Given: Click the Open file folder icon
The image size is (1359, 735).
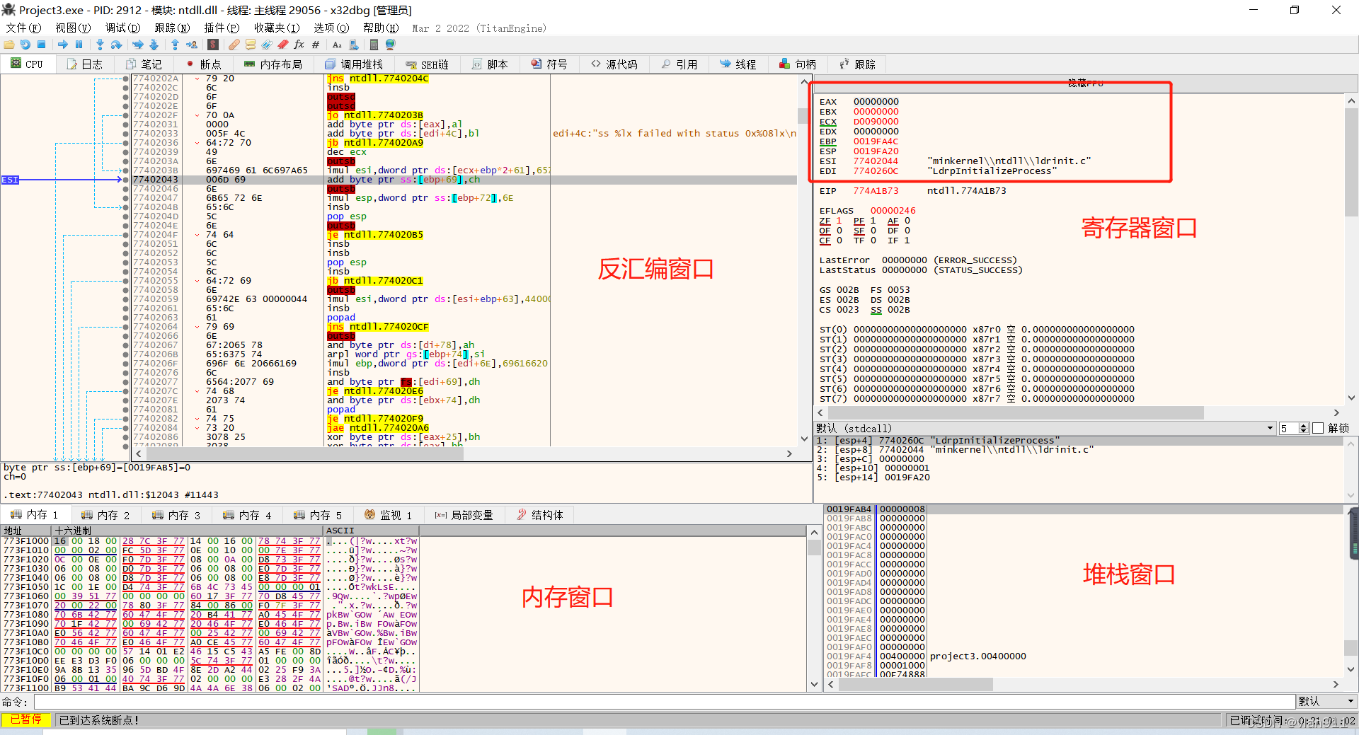Looking at the screenshot, I should (x=9, y=45).
